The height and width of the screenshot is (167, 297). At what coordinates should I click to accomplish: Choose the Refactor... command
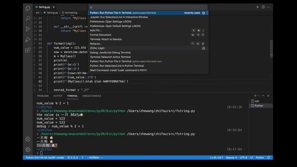point(148,44)
